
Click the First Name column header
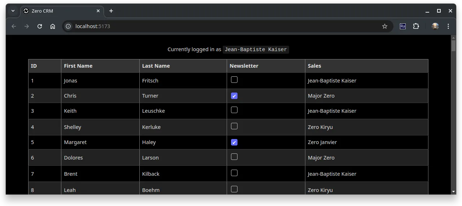click(100, 66)
